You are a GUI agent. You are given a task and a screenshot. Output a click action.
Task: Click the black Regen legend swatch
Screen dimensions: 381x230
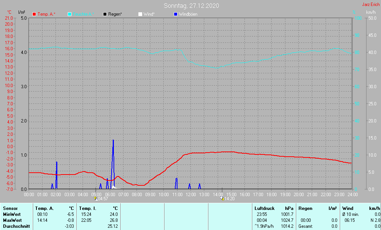(x=105, y=15)
